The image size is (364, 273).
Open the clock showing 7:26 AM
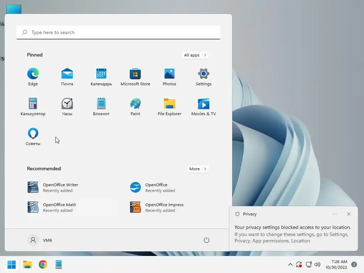pyautogui.click(x=336, y=264)
